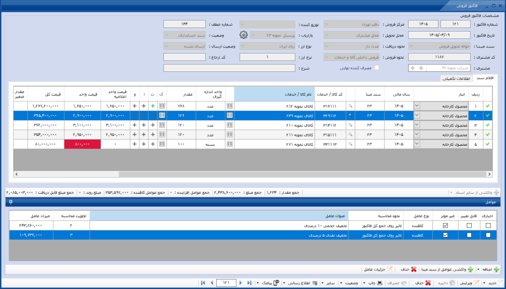
Task: Click the pin icon on عوامل panel
Action: click(11, 202)
